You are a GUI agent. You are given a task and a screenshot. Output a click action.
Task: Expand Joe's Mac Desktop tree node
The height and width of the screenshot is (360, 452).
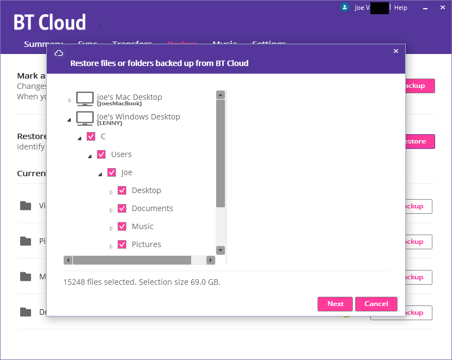coord(70,100)
